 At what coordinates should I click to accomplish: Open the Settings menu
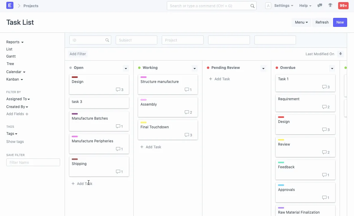pos(283,6)
